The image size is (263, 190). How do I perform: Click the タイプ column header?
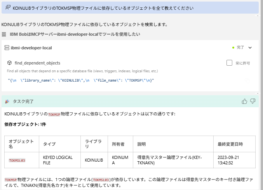[60, 144]
